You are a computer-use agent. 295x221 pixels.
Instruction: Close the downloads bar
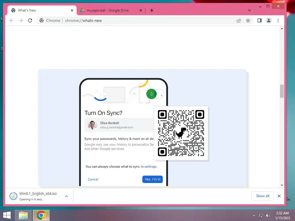(x=279, y=196)
